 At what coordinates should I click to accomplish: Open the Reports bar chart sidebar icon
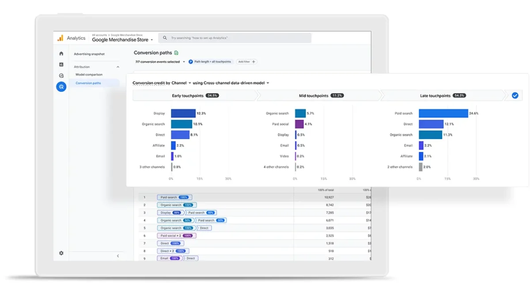pyautogui.click(x=61, y=64)
